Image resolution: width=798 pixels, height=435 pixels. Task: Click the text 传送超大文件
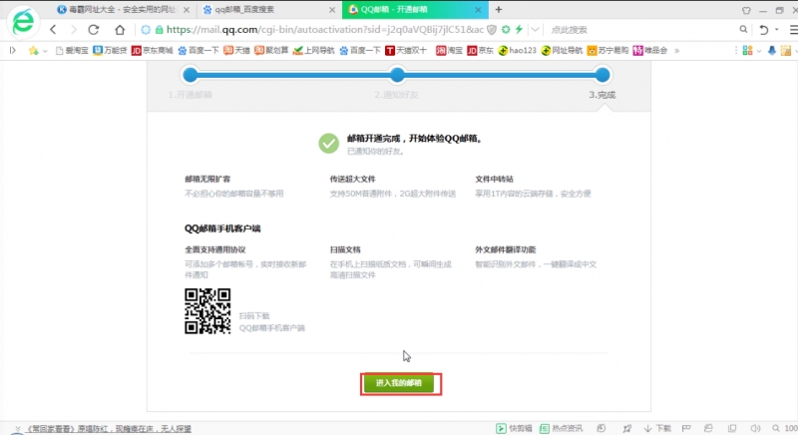point(353,179)
